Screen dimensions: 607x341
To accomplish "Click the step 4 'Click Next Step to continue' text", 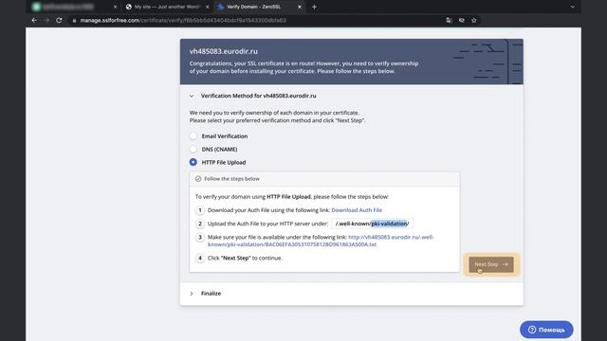I will pyautogui.click(x=245, y=258).
